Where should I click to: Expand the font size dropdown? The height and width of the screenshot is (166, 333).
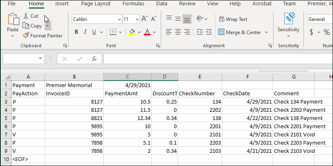click(x=137, y=19)
